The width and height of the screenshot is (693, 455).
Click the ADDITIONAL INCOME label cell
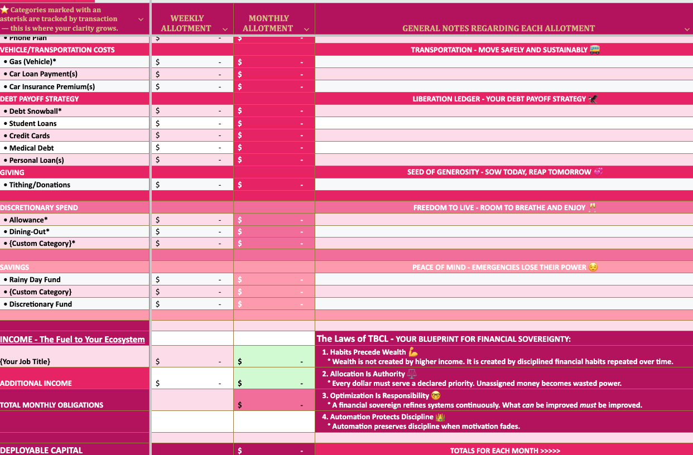click(x=75, y=379)
